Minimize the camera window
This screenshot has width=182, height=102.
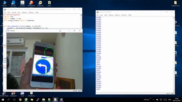point(69,31)
